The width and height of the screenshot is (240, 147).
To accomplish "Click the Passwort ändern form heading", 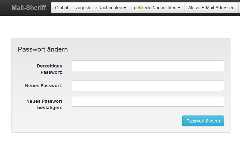I will click(x=43, y=49).
